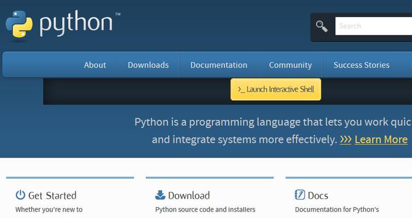Open the Community menu

(x=290, y=65)
